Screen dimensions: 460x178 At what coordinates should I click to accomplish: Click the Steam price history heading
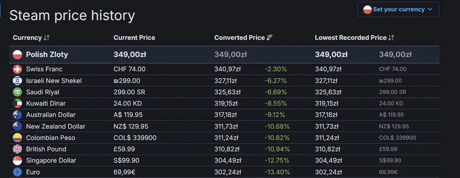pyautogui.click(x=72, y=16)
